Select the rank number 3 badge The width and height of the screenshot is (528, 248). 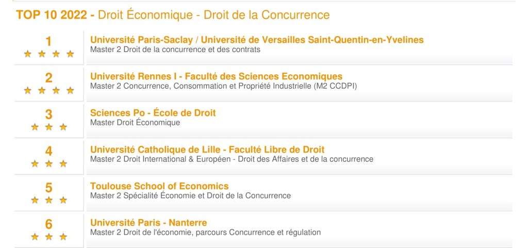[x=49, y=114]
